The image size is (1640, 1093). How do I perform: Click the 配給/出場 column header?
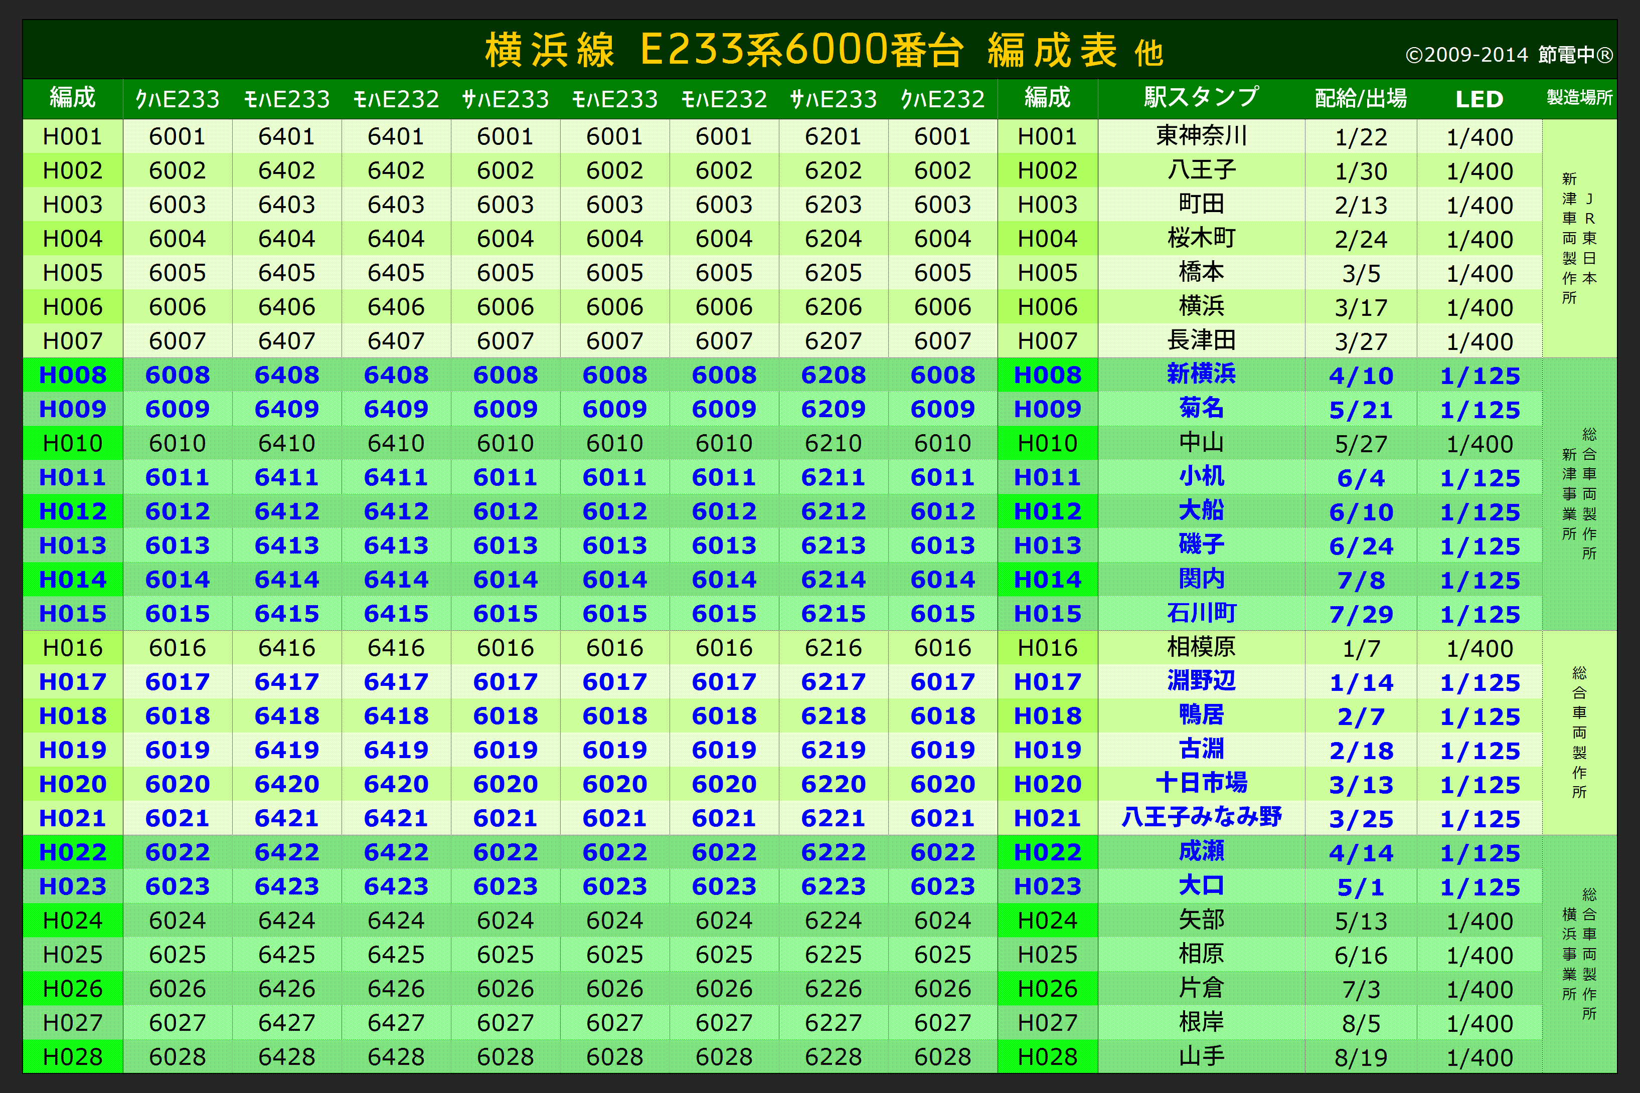point(1360,98)
